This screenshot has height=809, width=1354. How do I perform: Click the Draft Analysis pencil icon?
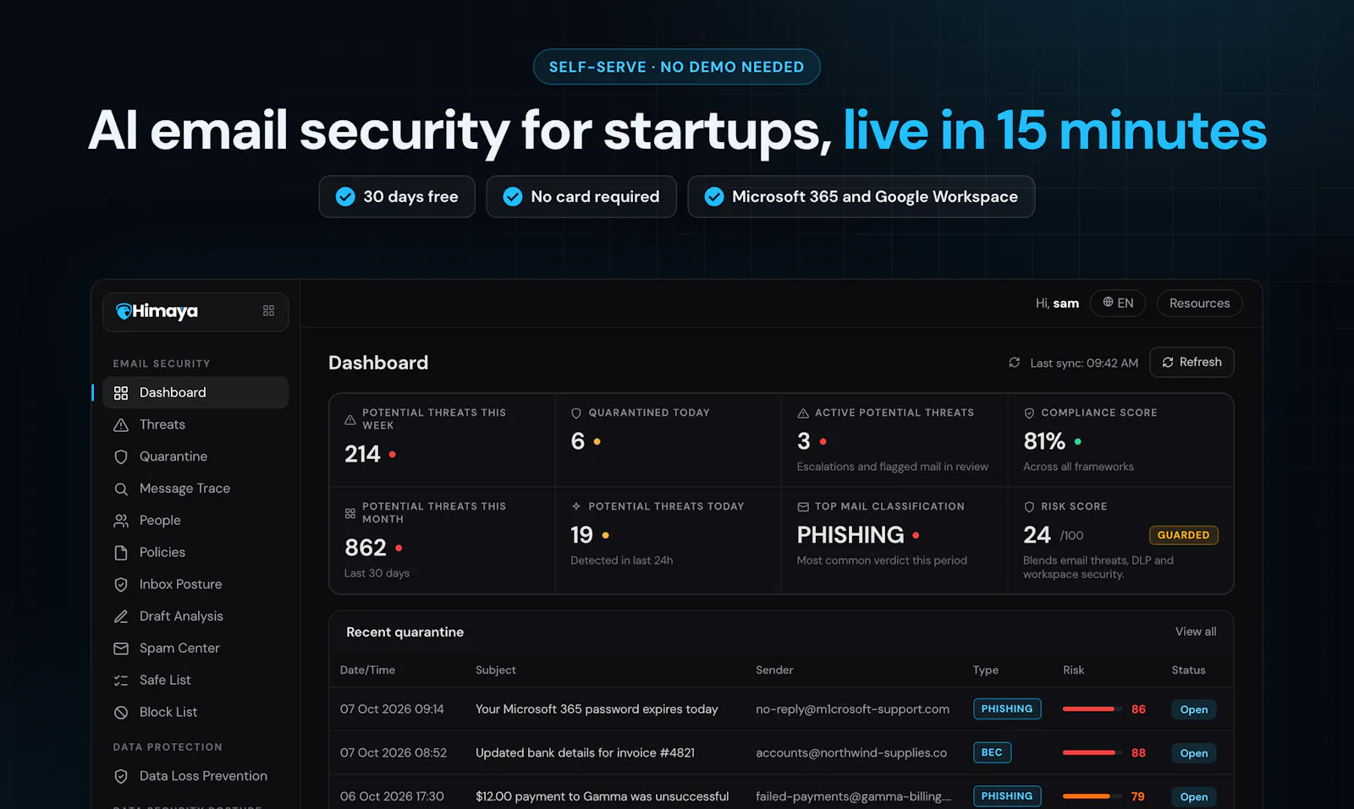[x=121, y=617]
